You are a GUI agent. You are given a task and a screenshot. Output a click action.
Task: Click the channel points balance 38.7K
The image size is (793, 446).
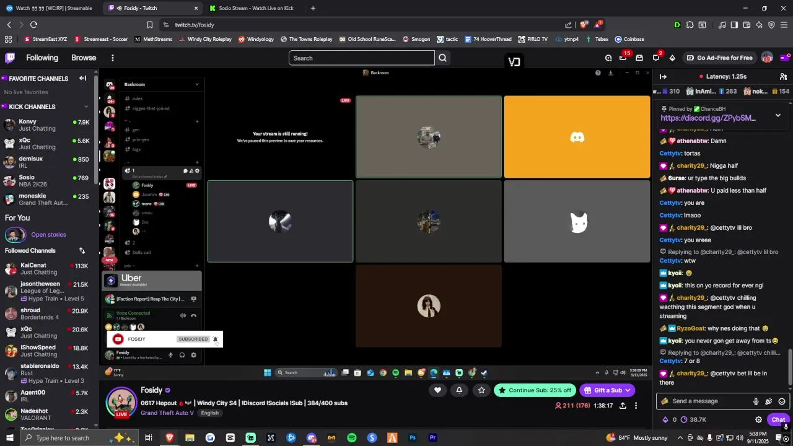pyautogui.click(x=693, y=419)
